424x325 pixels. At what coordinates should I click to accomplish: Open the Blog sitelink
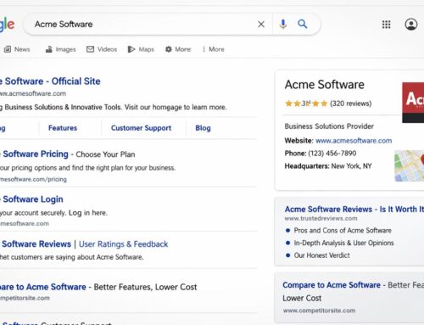click(203, 128)
